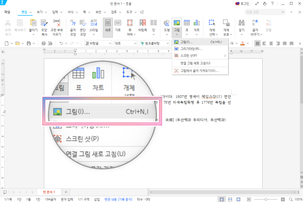Open the 서식 menu tab
Viewport: 303px width, 202px height.
coord(71,12)
